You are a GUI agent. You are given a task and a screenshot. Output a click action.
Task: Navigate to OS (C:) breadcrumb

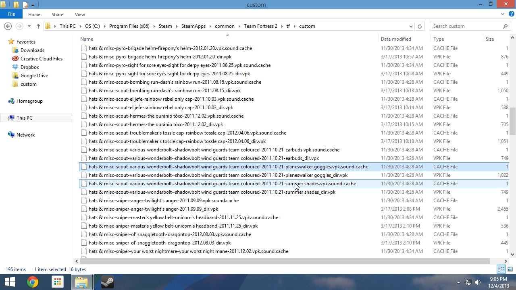tap(92, 26)
